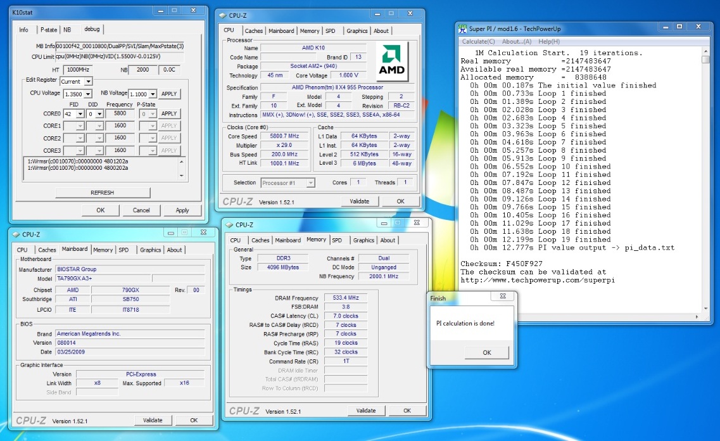This screenshot has height=441, width=720.
Task: Open the SPD tab in the top CPU-Z window
Action: coord(330,31)
